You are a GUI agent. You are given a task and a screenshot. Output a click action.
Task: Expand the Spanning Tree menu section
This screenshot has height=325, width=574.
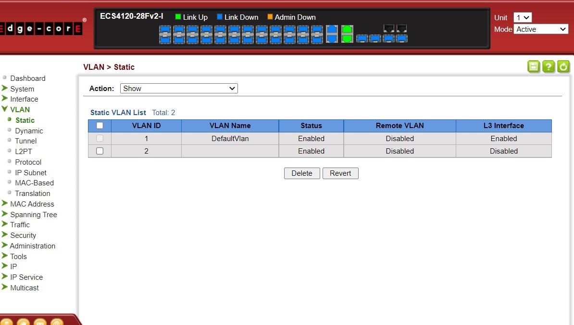pos(33,215)
